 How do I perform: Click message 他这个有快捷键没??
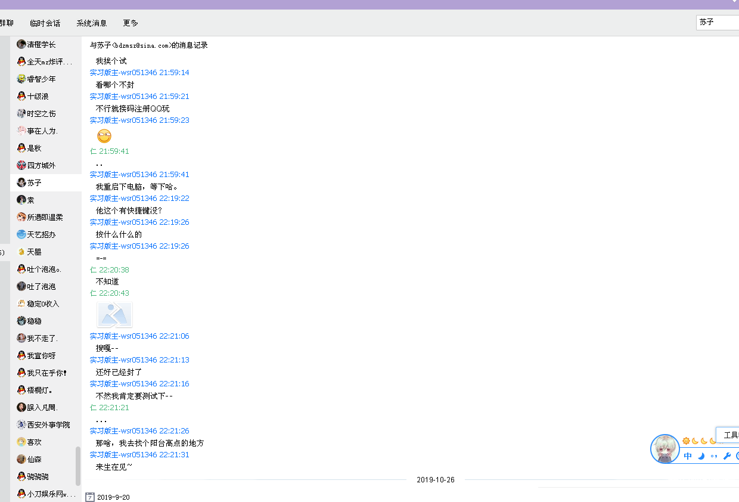[x=129, y=210]
